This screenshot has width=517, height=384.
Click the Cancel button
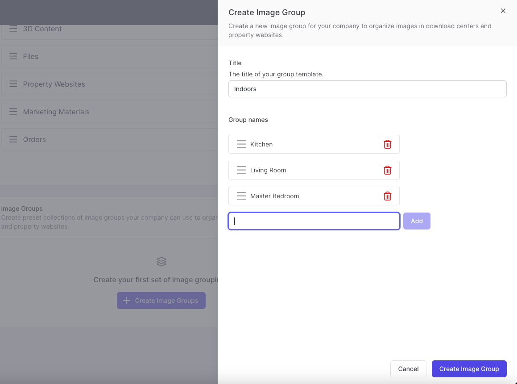click(408, 369)
